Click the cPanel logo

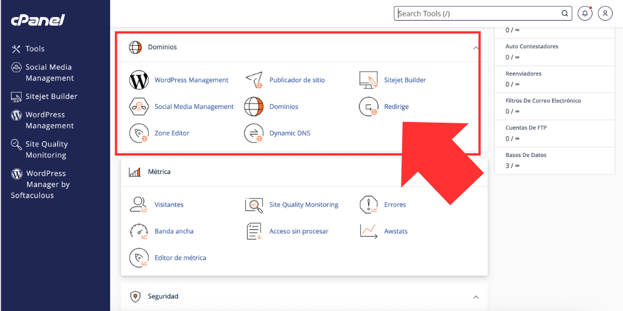click(x=38, y=19)
